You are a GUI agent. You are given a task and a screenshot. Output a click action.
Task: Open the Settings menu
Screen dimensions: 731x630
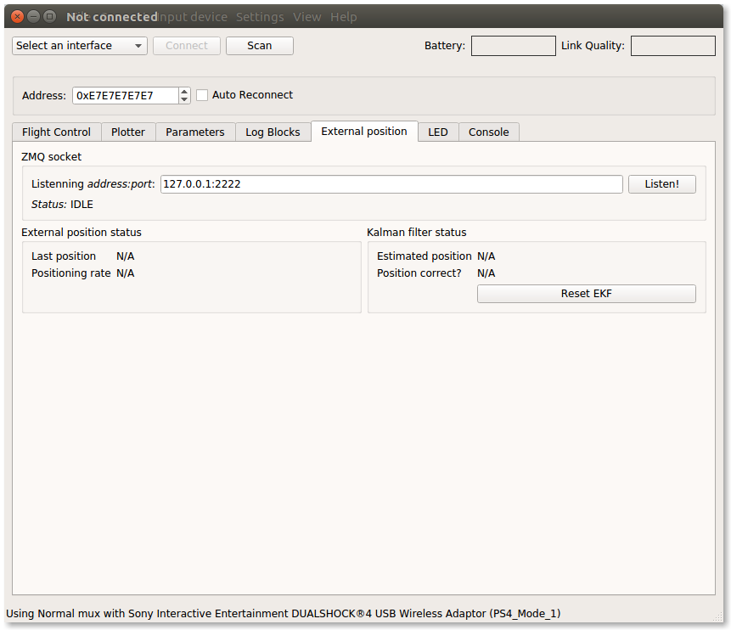click(260, 17)
